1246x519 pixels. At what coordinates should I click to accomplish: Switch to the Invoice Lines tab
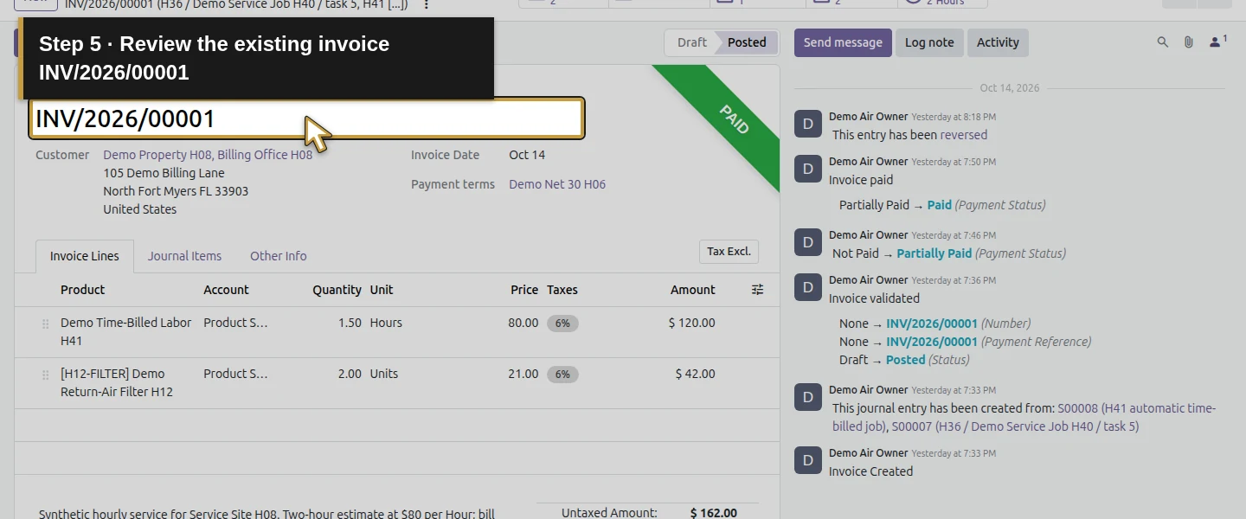click(85, 256)
